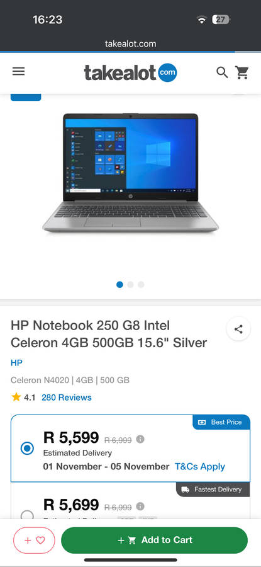Add the laptop to cart
The height and width of the screenshot is (567, 261).
(x=155, y=541)
